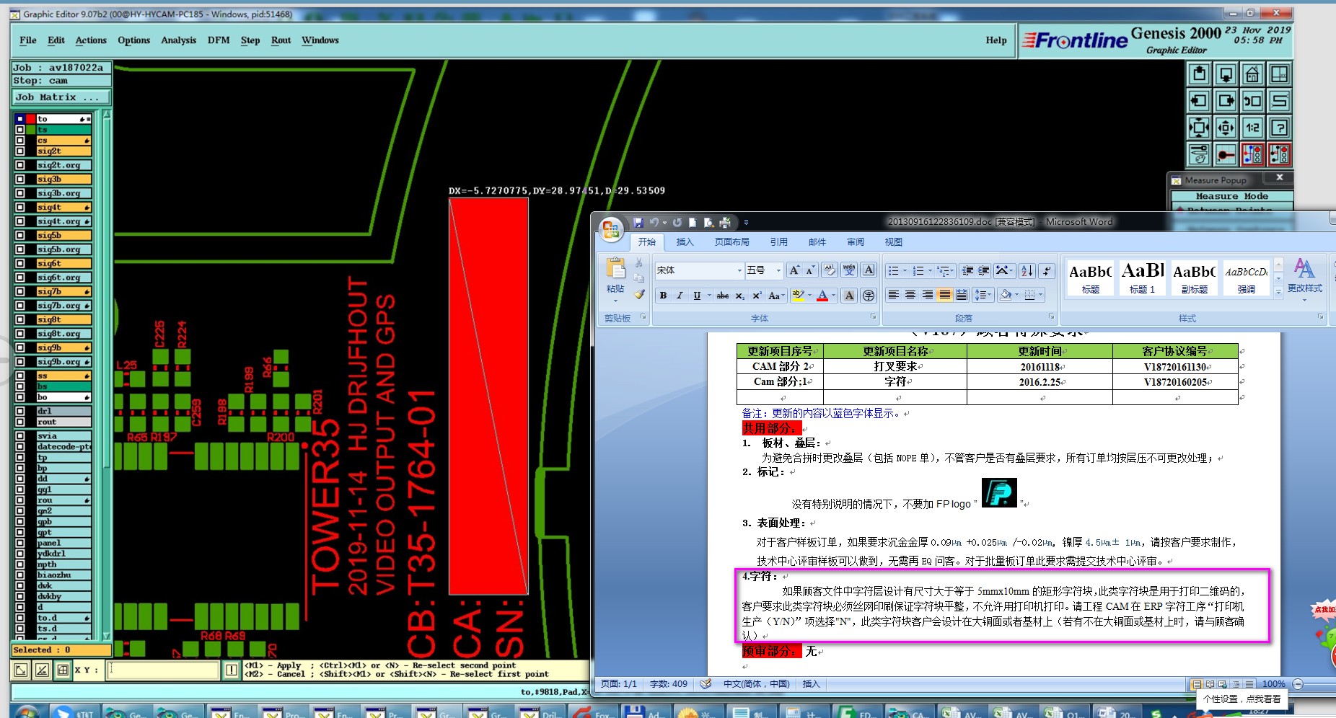Click the Job Matrix button
1336x718 pixels.
pyautogui.click(x=61, y=97)
